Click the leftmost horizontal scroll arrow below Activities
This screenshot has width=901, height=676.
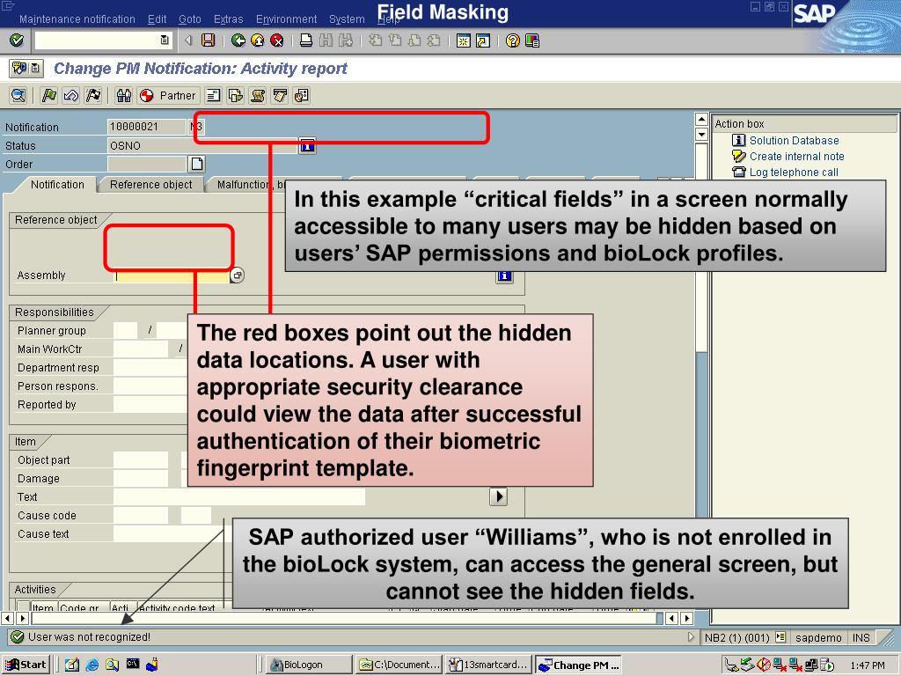pyautogui.click(x=7, y=619)
